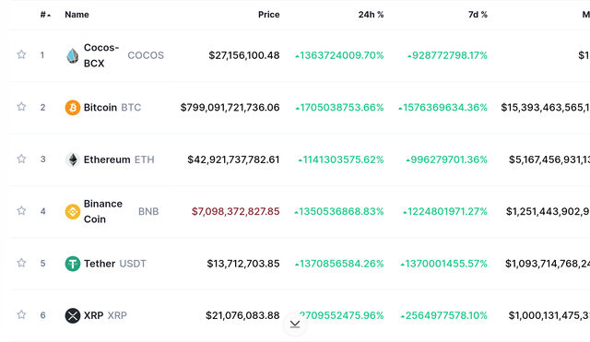Sort by the Price column header
590x342 pixels.
[268, 15]
